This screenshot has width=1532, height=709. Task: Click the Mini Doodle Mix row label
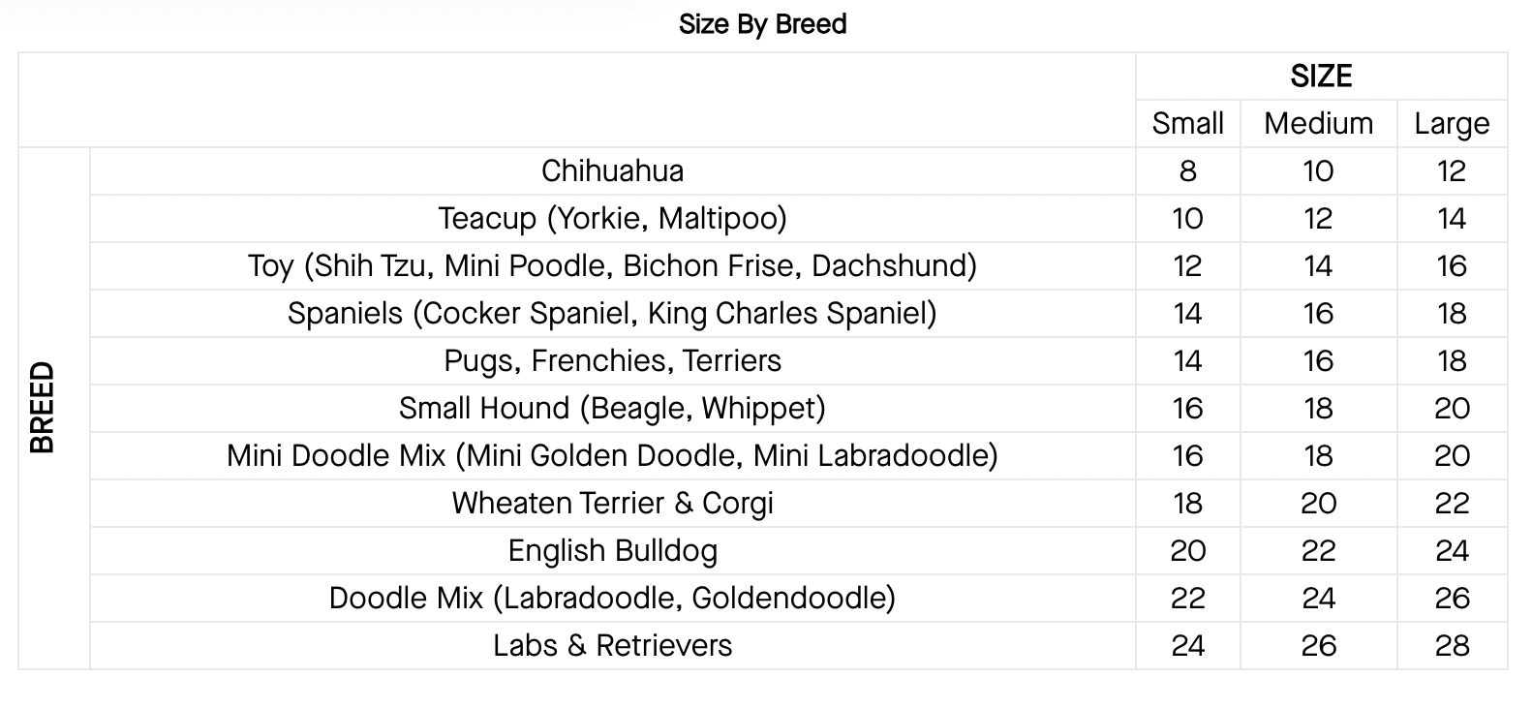(x=612, y=456)
